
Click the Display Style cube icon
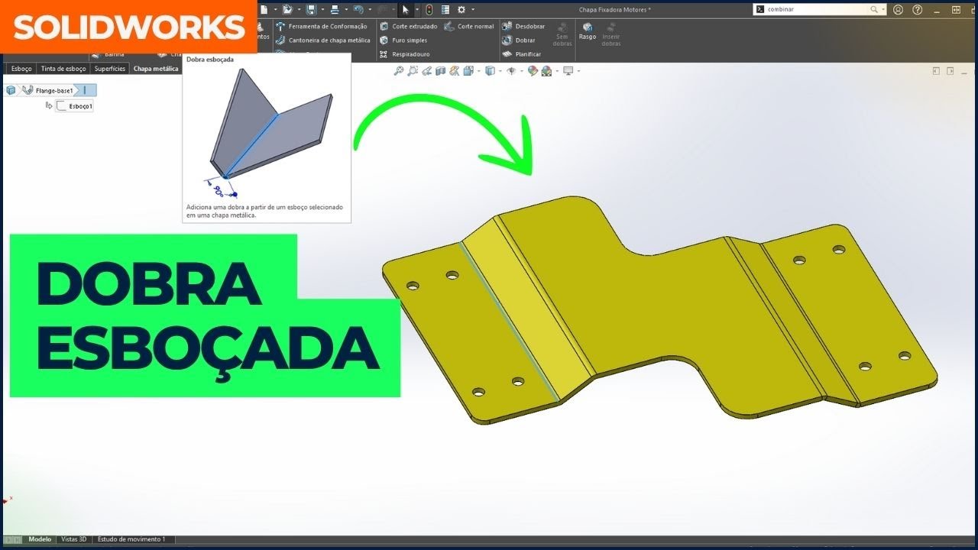click(x=490, y=71)
